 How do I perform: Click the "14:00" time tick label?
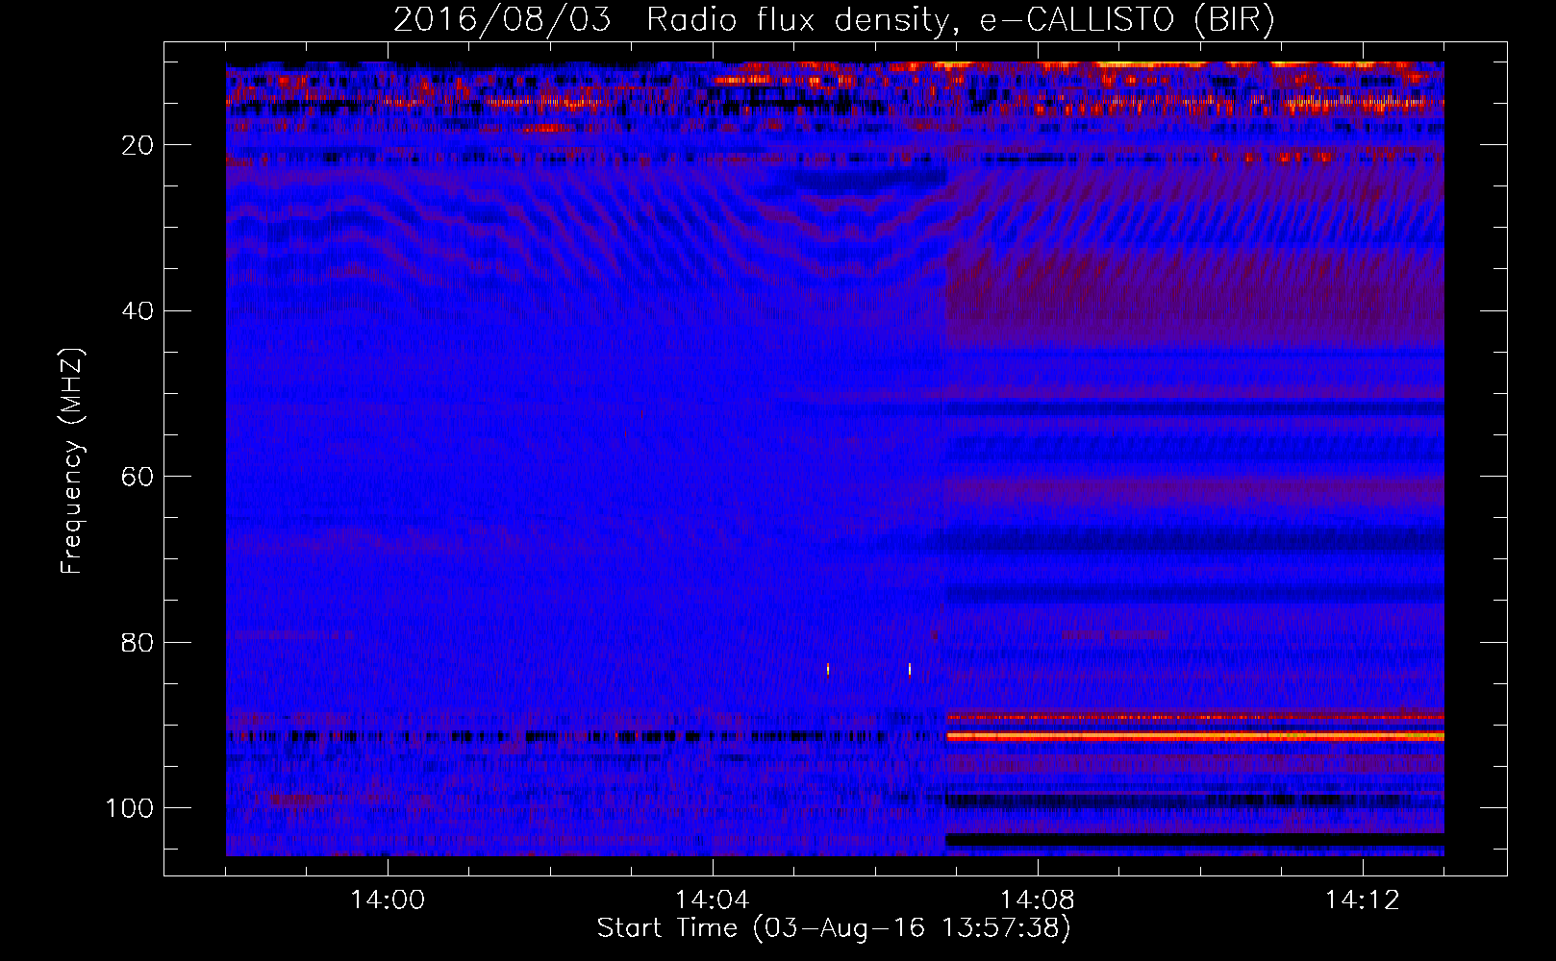[388, 900]
